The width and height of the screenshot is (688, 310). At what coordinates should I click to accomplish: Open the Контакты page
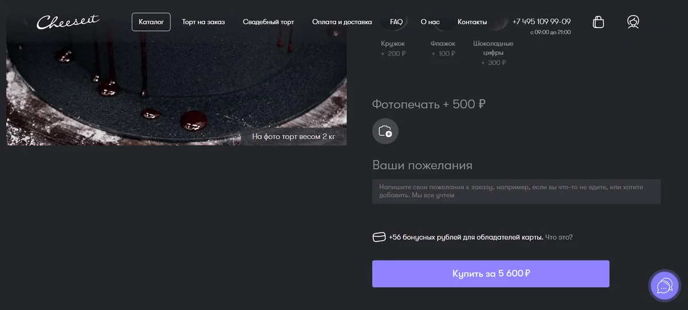click(x=472, y=22)
